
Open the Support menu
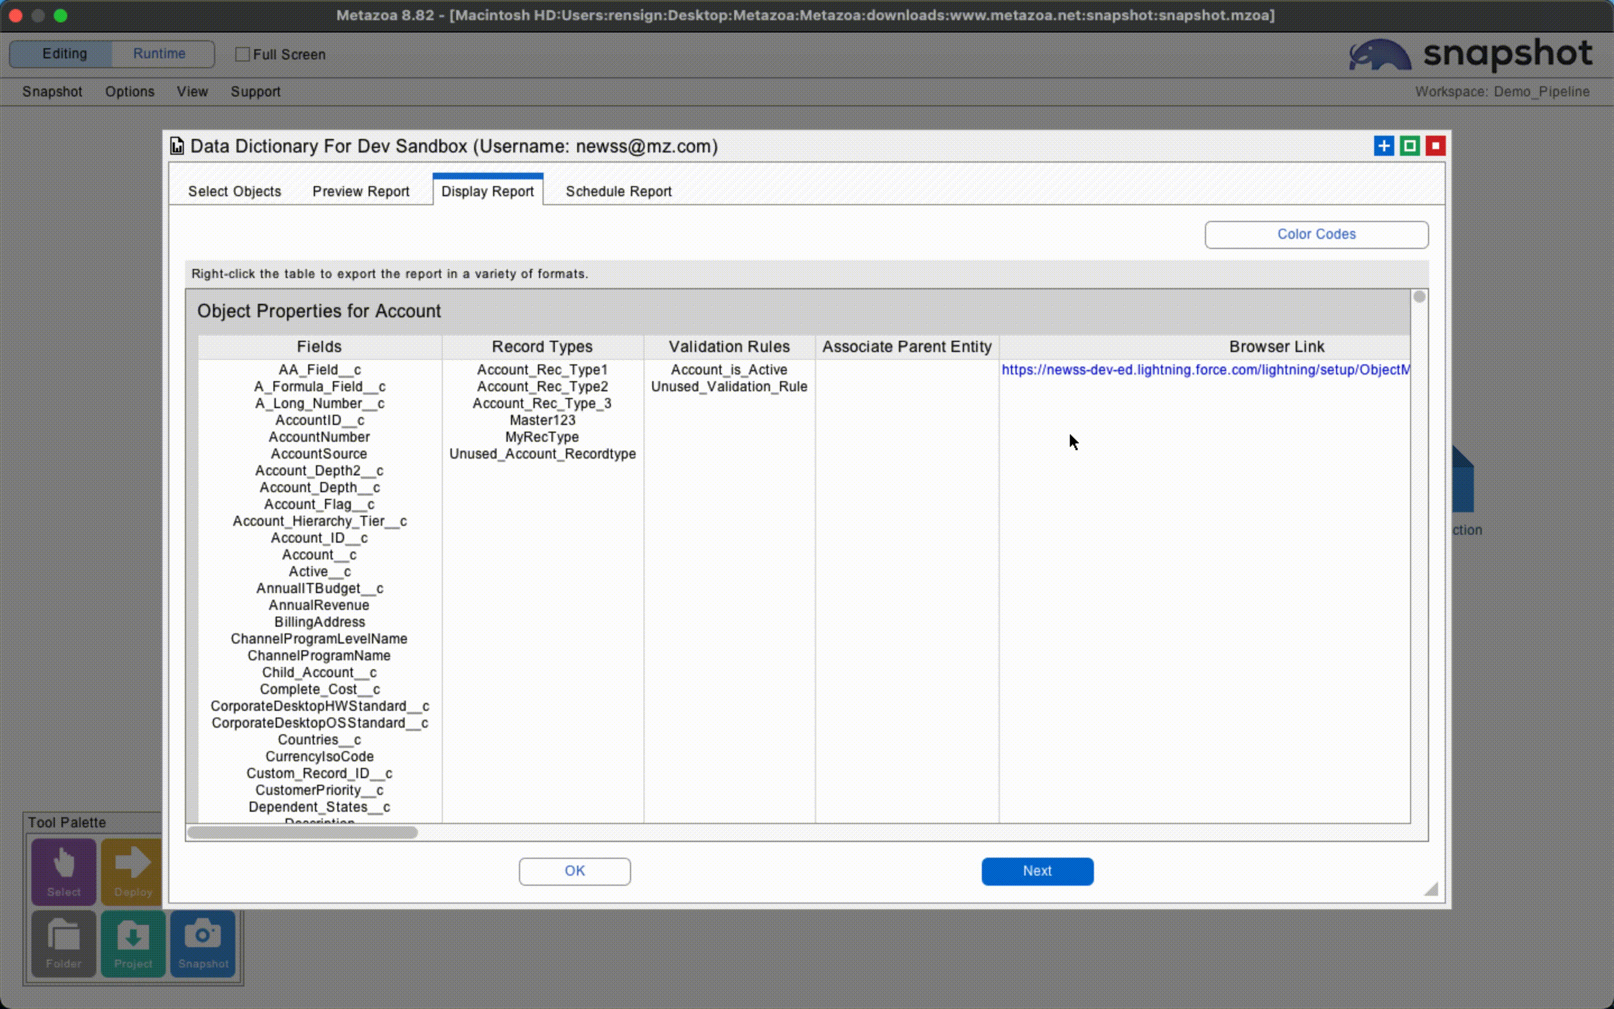256,91
